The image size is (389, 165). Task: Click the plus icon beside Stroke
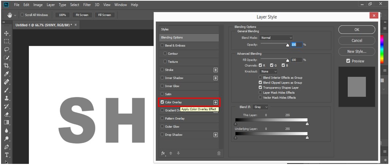coord(216,70)
